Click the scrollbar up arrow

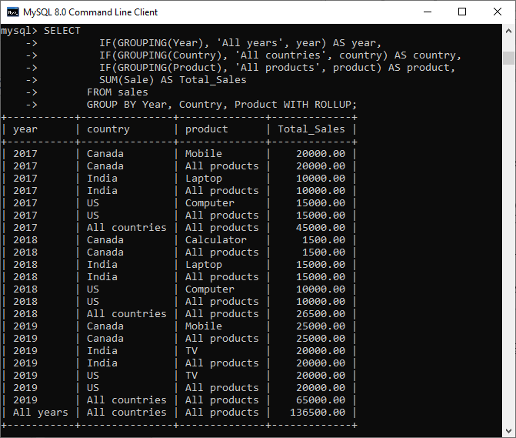coord(508,31)
